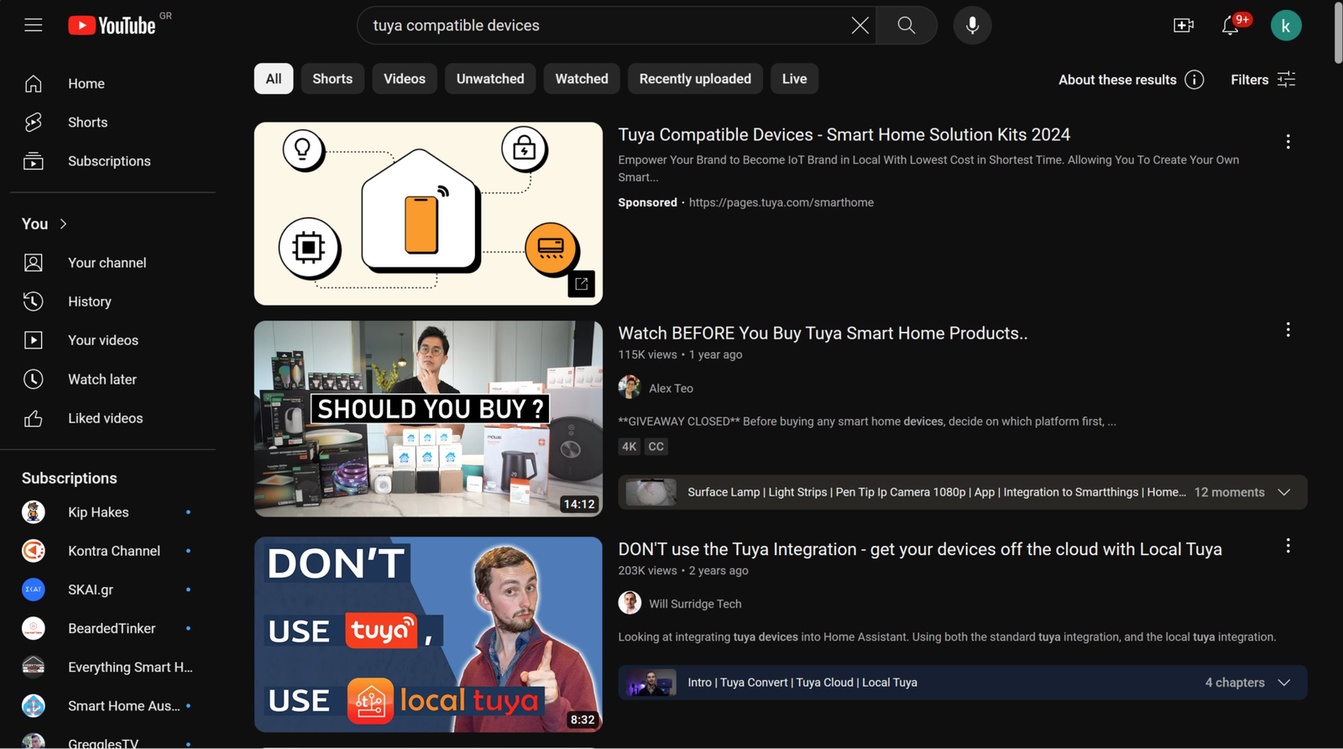
Task: Click the SHOULD YOU BUY video thumbnail
Action: 428,418
